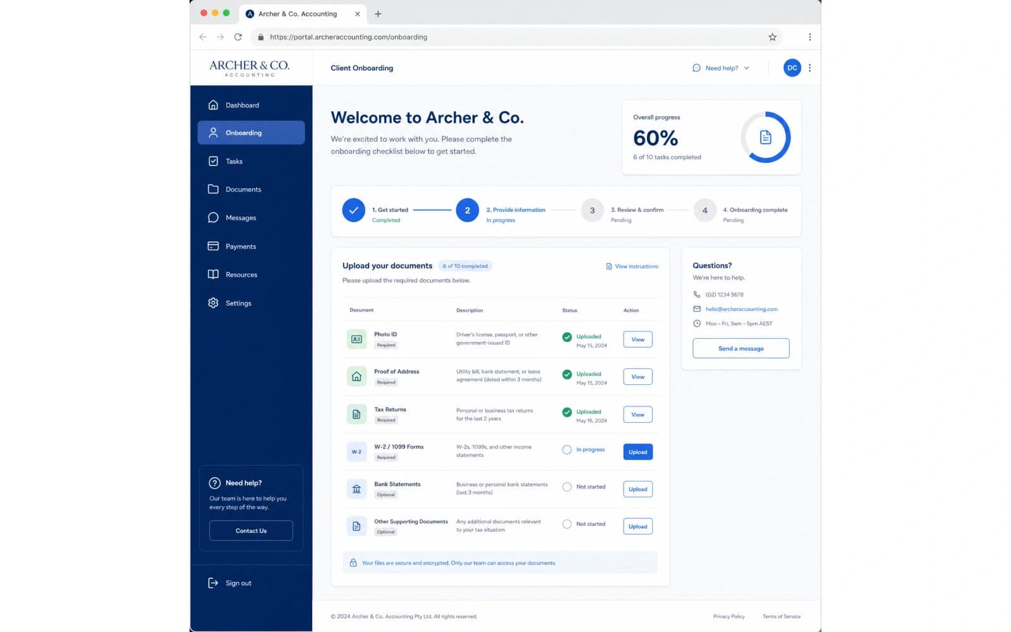Click the Proof of Address house icon
This screenshot has width=1011, height=632.
pyautogui.click(x=356, y=377)
